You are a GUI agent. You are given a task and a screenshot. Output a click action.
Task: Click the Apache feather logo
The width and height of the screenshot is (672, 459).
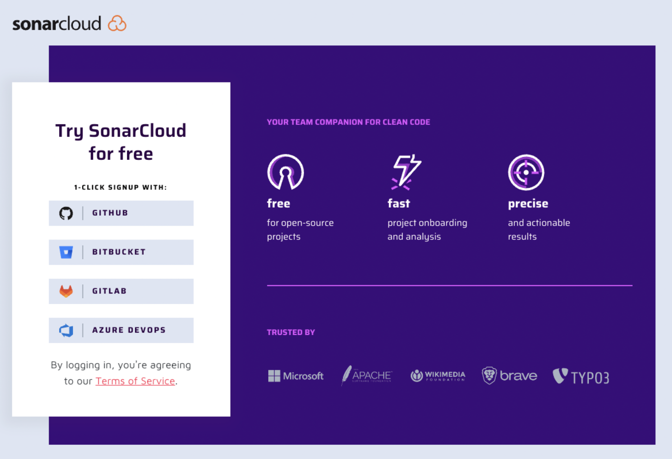coord(367,376)
